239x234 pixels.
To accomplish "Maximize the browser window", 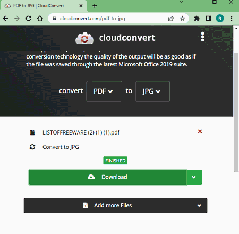I will pos(215,2).
